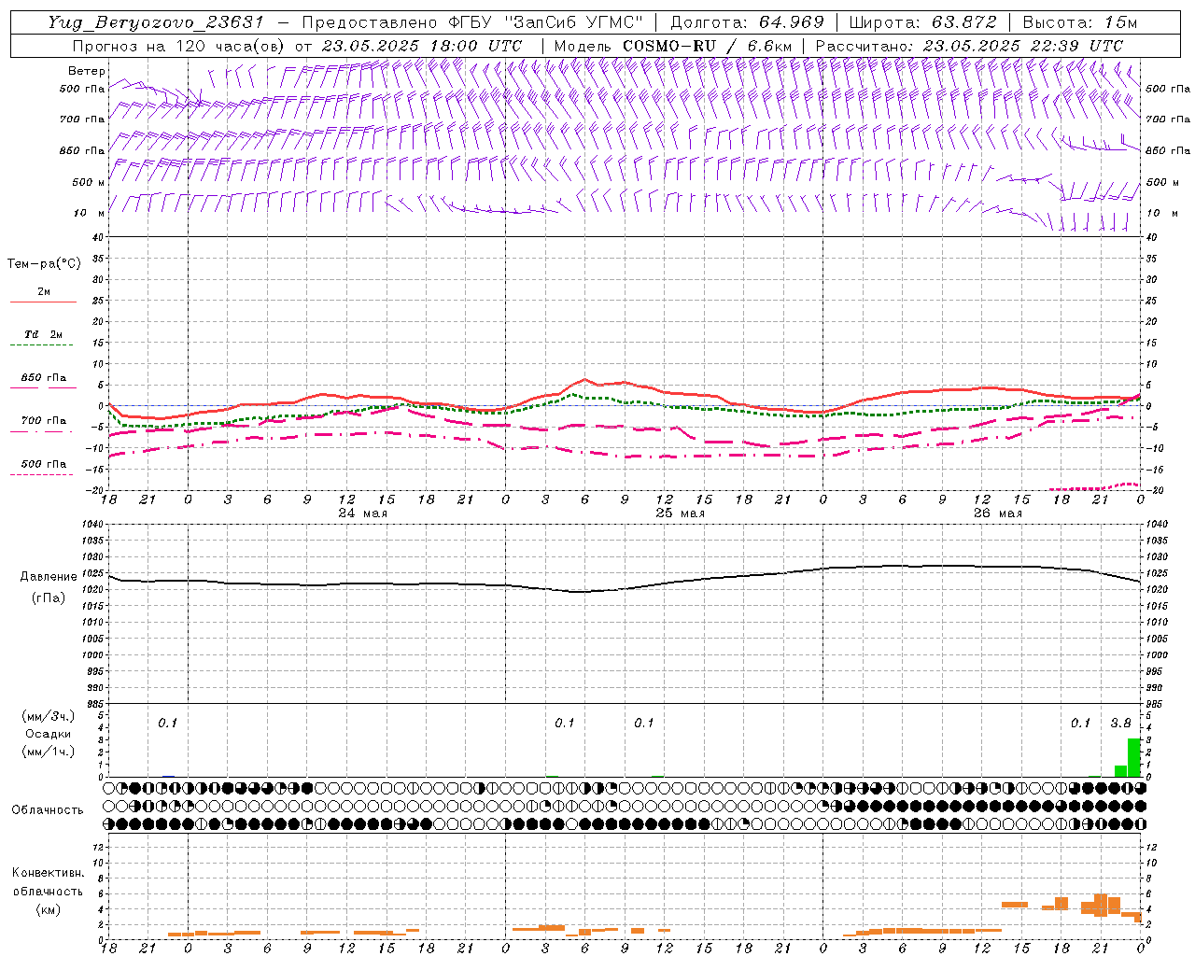Click the tallest green precipitation bar

pyautogui.click(x=1133, y=757)
